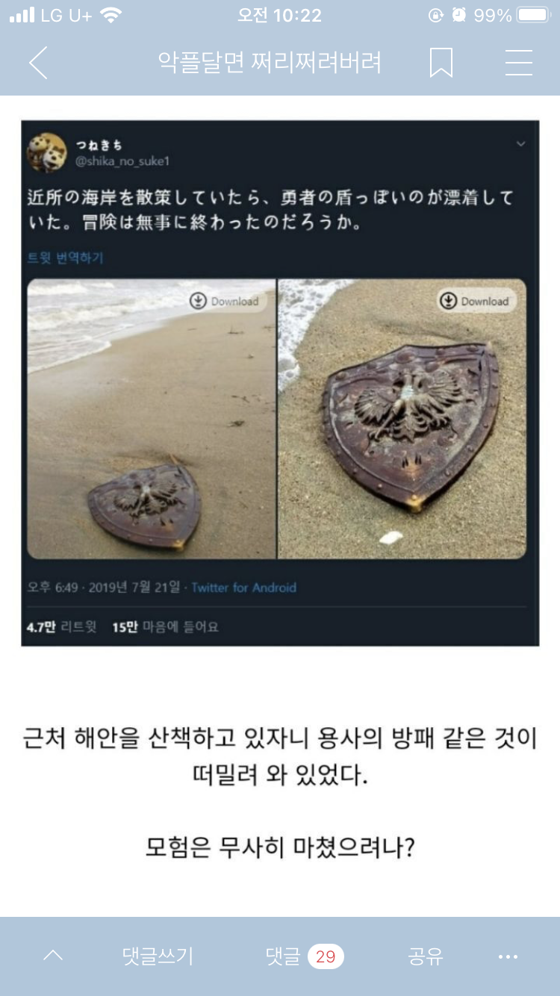Tap the 공유 share button

[x=426, y=956]
